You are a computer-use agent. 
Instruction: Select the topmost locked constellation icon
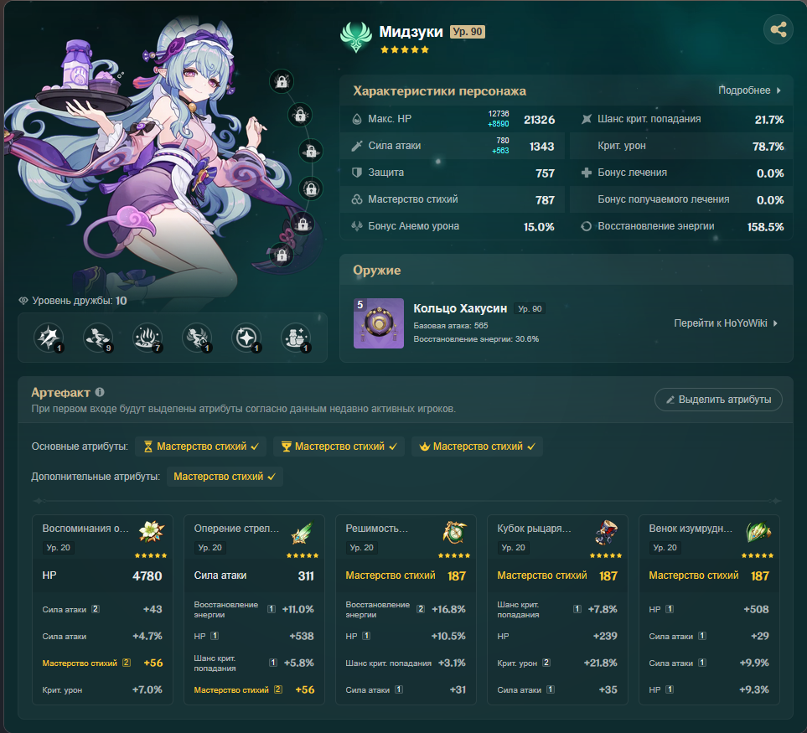pos(282,81)
